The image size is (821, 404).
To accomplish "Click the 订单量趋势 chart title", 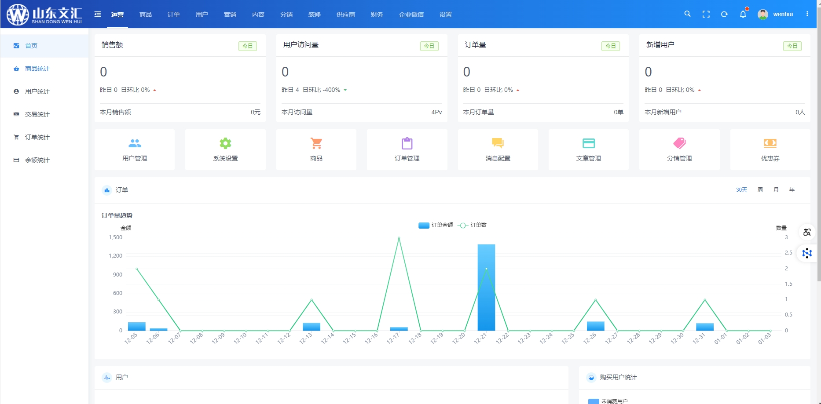I will point(117,215).
